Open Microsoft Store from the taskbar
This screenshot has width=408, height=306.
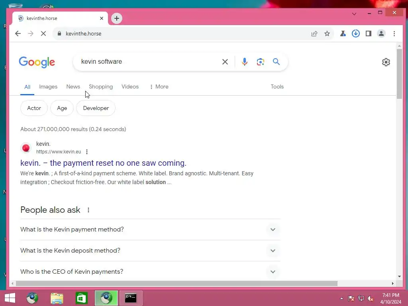tap(81, 298)
